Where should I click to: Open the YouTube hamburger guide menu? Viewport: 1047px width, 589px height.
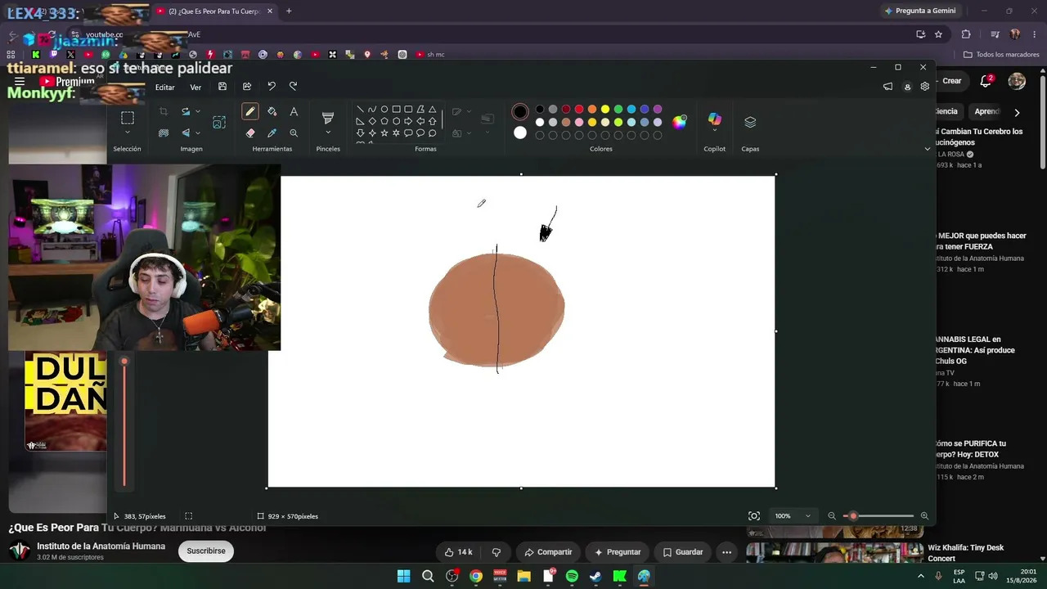pos(20,81)
